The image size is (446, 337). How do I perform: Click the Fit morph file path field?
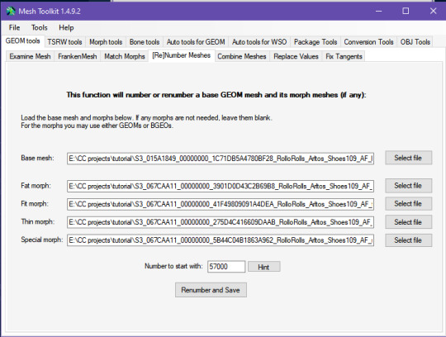221,204
